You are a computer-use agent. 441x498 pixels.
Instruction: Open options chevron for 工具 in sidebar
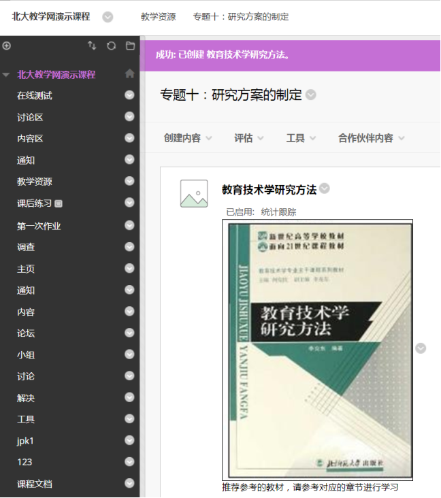(129, 419)
